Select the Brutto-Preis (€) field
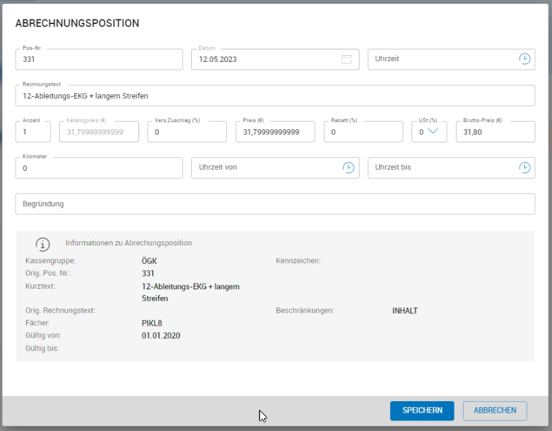 coord(495,132)
